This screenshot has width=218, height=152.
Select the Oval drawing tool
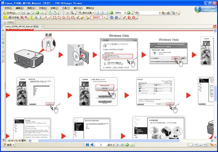59,17
